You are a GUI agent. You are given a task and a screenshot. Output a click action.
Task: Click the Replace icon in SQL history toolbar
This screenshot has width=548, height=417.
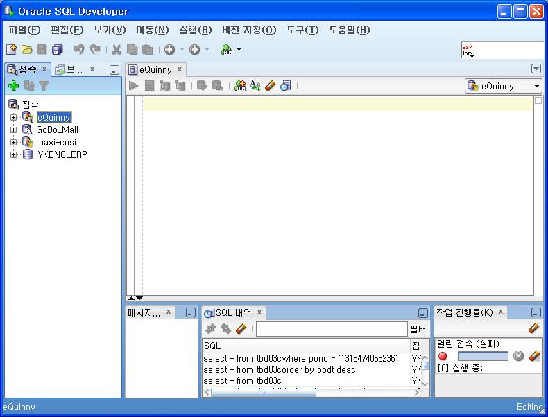225,329
